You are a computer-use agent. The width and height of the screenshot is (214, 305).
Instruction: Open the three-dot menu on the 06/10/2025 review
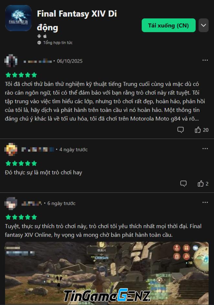(x=205, y=60)
